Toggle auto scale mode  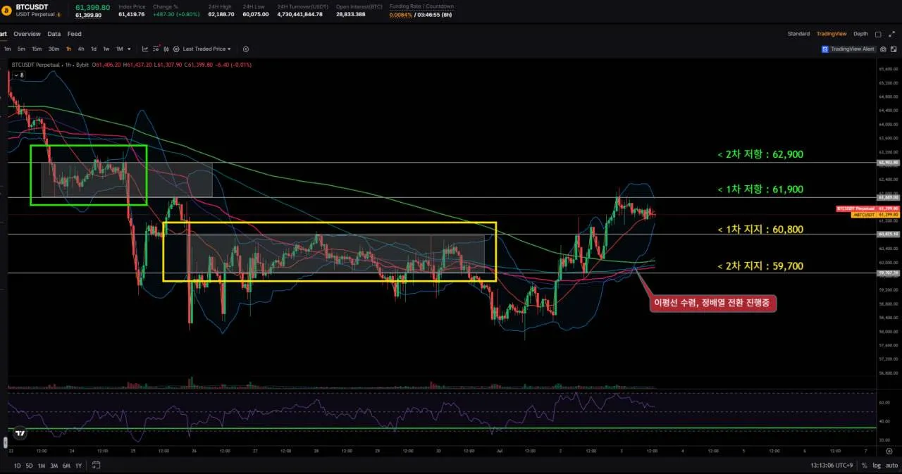[x=891, y=466]
